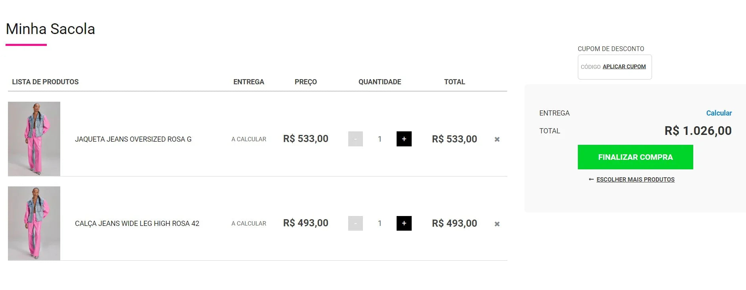Remove CALÇA JEANS WIDE LEG from cart
This screenshot has height=290, width=746.
click(x=497, y=224)
